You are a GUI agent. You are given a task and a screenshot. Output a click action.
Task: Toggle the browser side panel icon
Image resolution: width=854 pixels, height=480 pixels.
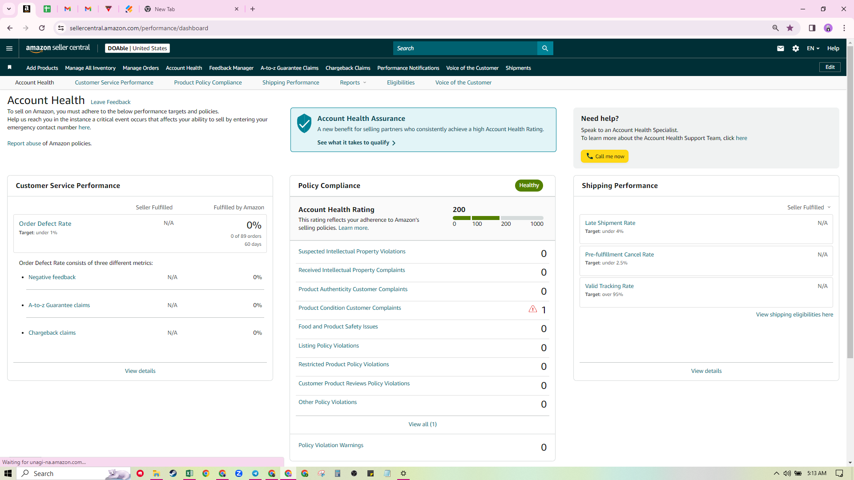(812, 28)
